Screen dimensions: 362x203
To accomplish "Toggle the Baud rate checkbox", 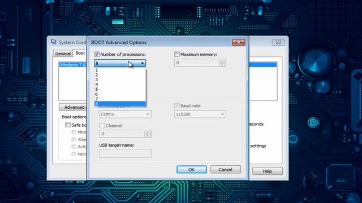I will (177, 105).
